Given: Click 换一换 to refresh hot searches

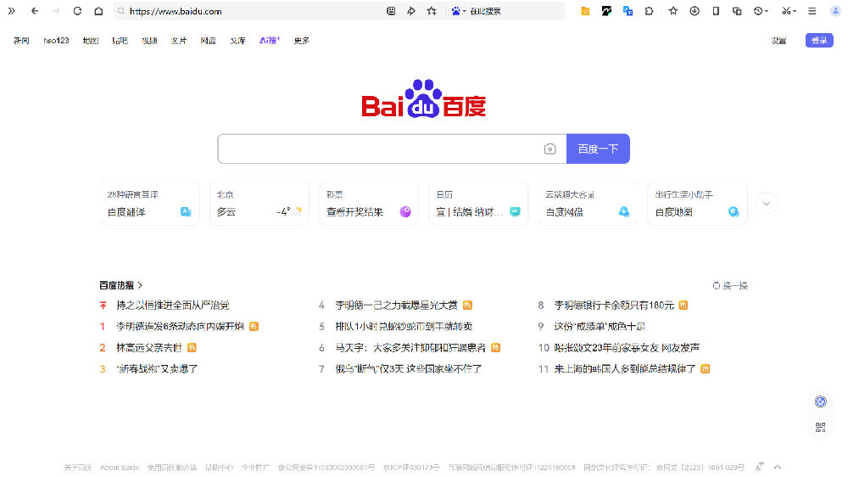Looking at the screenshot, I should pos(730,285).
